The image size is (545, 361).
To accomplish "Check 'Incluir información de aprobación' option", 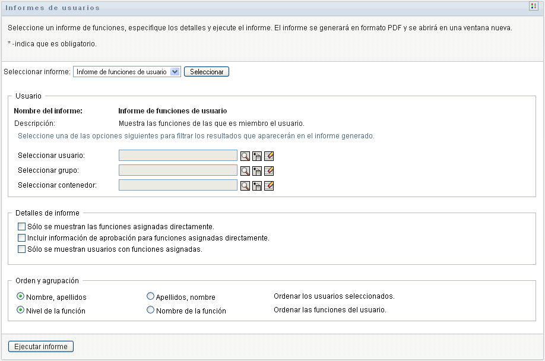I will point(22,237).
